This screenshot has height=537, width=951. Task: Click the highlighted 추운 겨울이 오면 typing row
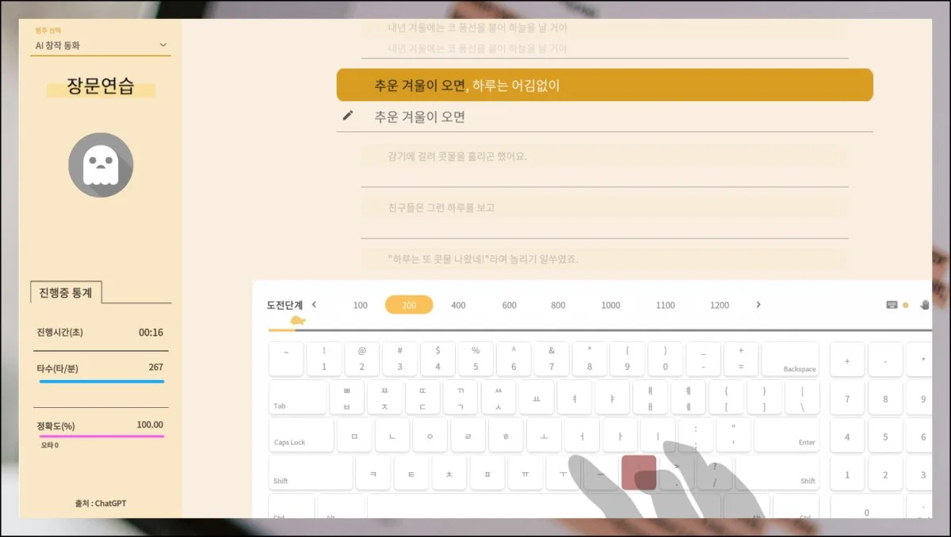coord(605,84)
